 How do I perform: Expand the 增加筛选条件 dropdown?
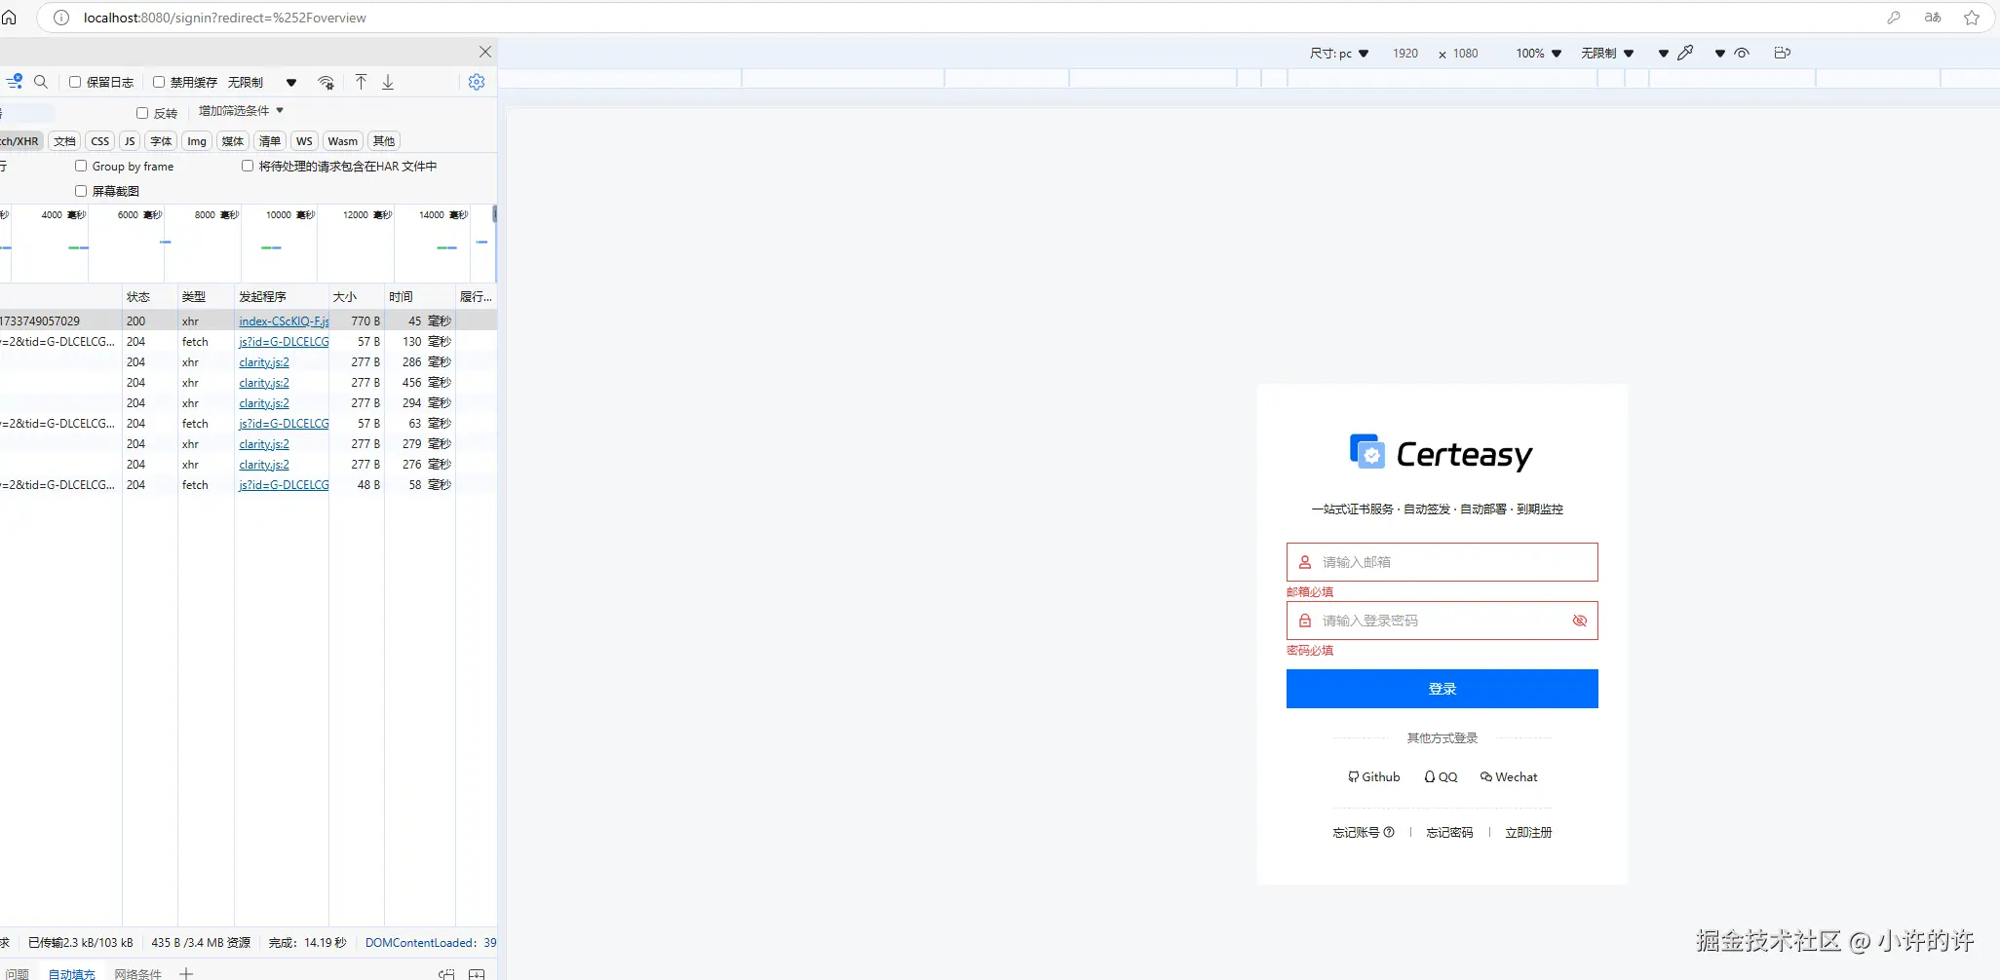coord(241,111)
